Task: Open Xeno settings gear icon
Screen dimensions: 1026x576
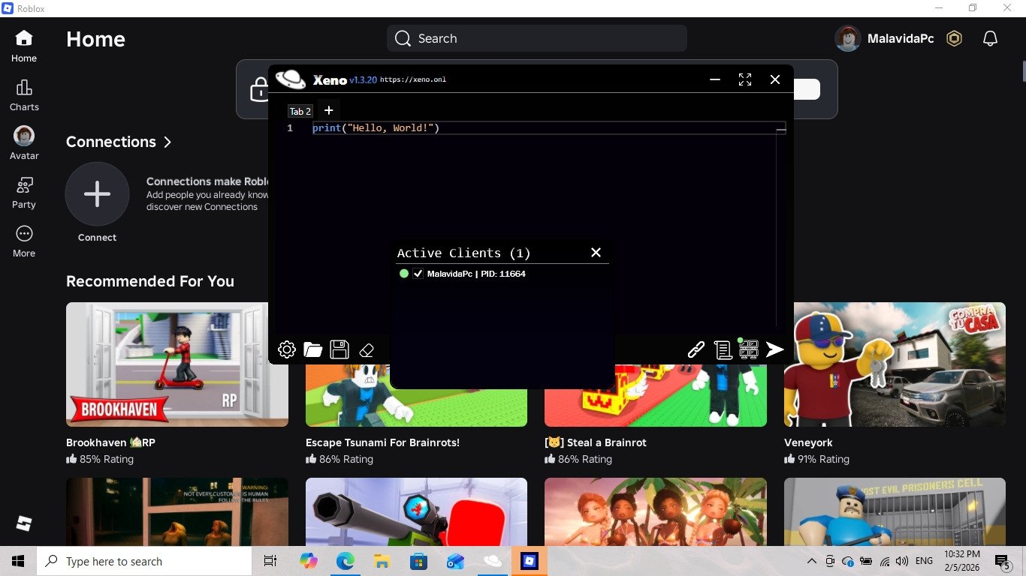Action: [x=286, y=349]
